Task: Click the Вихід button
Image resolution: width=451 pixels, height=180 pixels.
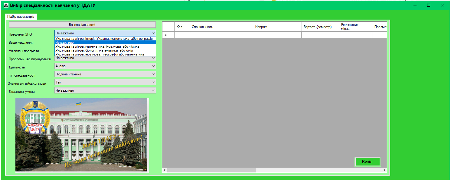Action: (368, 162)
